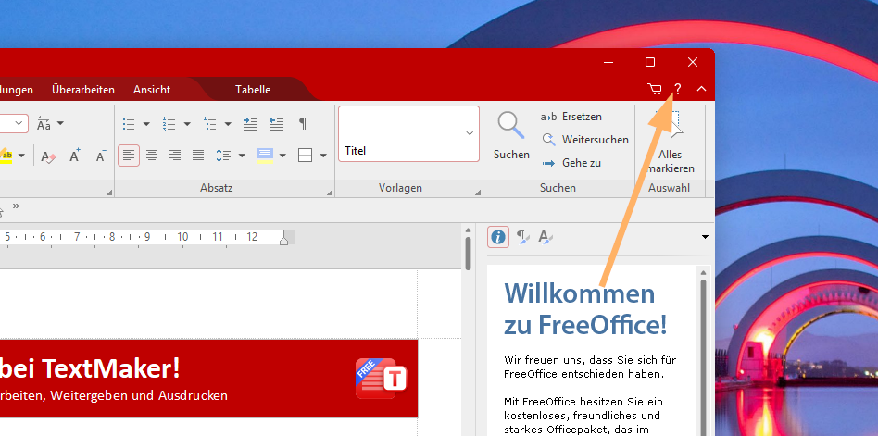Toggle right paragraph alignment
The width and height of the screenshot is (878, 436).
tap(175, 155)
